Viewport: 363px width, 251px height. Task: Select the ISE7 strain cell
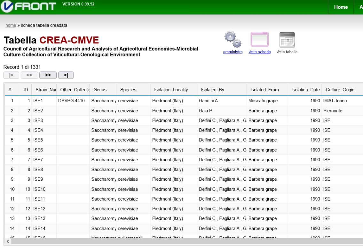pos(44,160)
